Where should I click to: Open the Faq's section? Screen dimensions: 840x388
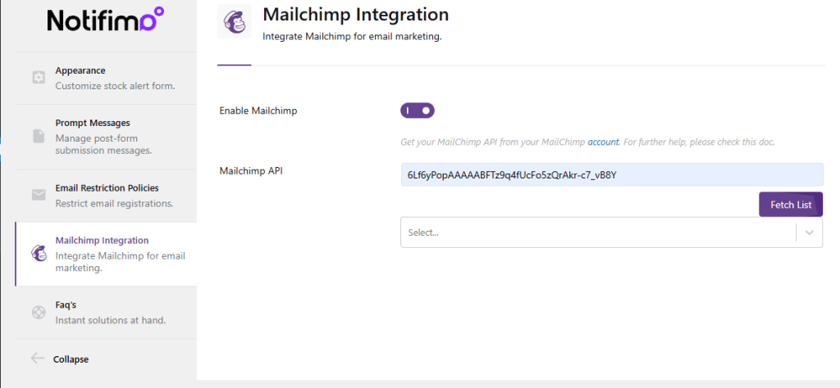(106, 312)
